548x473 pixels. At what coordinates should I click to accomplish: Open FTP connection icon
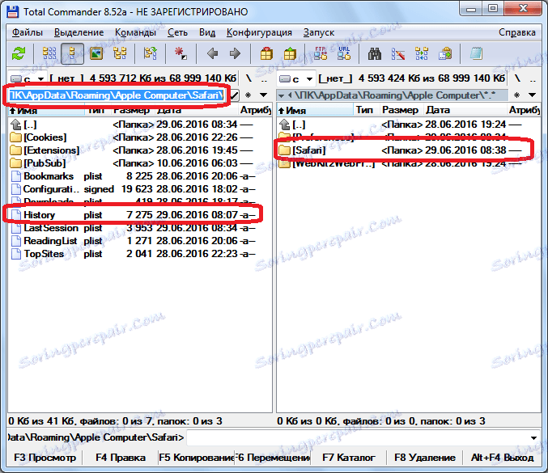coord(320,53)
